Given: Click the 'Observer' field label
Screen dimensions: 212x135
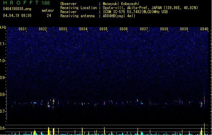Looking at the screenshot, I should coord(68,4).
